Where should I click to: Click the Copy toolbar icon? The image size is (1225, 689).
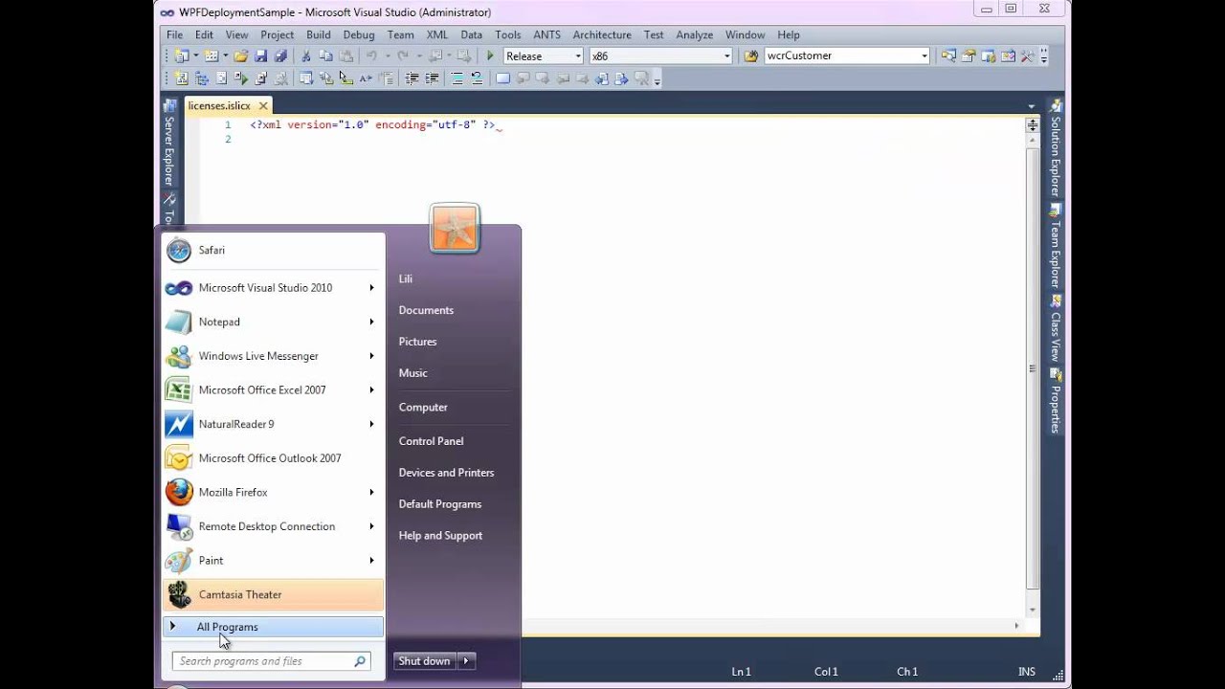click(326, 56)
